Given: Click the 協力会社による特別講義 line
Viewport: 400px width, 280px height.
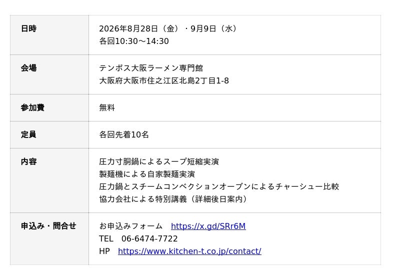Looking at the screenshot, I should pos(173,199).
